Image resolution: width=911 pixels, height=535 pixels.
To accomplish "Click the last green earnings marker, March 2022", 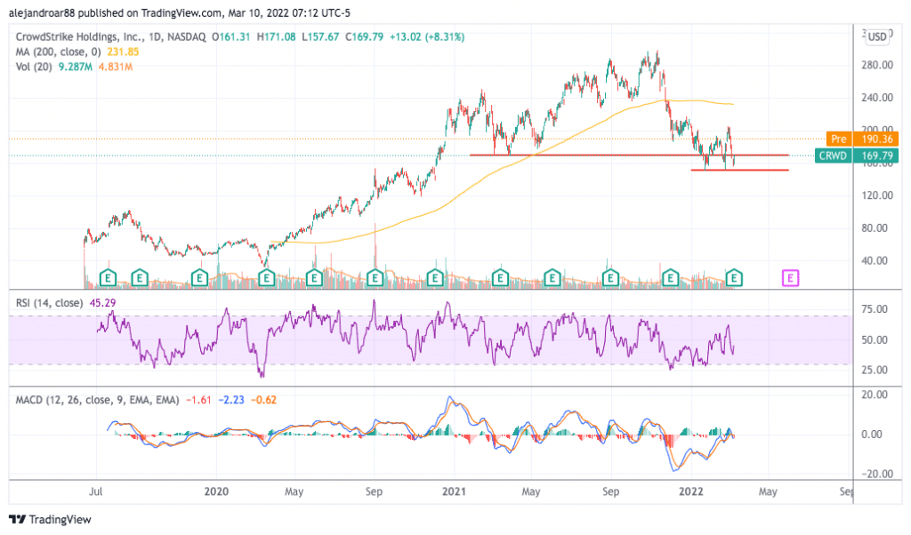I will coord(734,278).
